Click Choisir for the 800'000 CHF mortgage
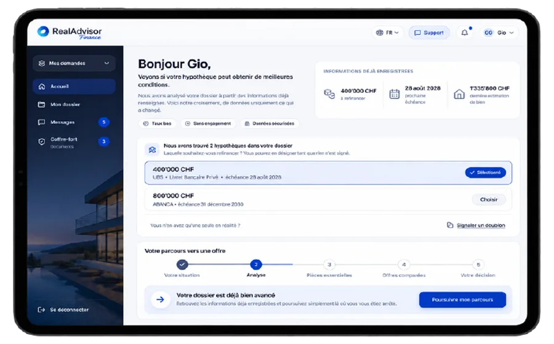 click(489, 200)
